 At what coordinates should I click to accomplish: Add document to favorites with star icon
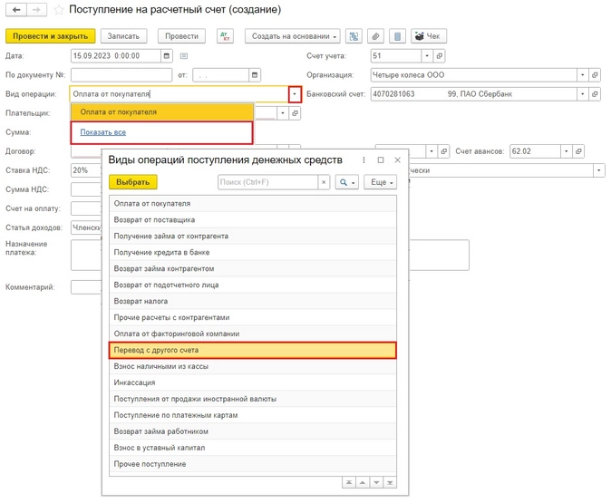(x=59, y=10)
